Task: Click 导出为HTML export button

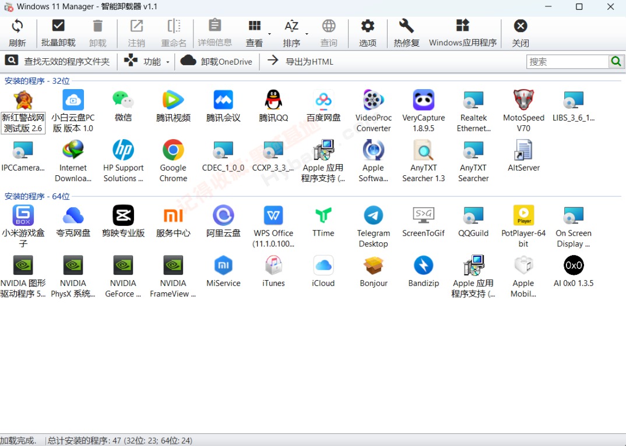Action: 300,62
